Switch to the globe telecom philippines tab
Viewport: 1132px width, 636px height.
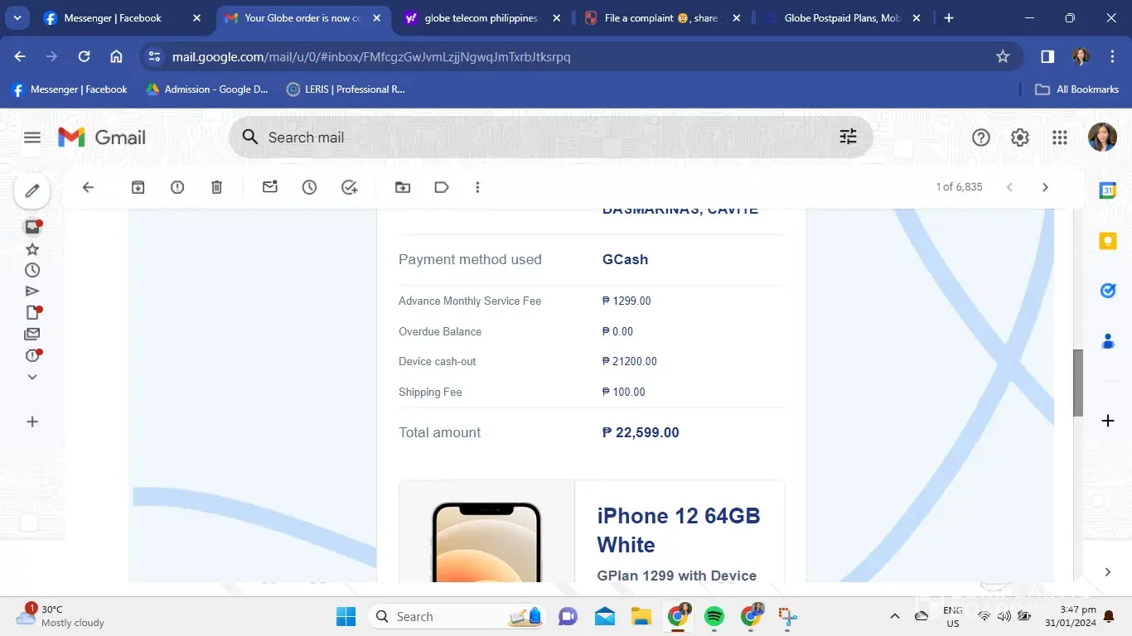pos(481,18)
